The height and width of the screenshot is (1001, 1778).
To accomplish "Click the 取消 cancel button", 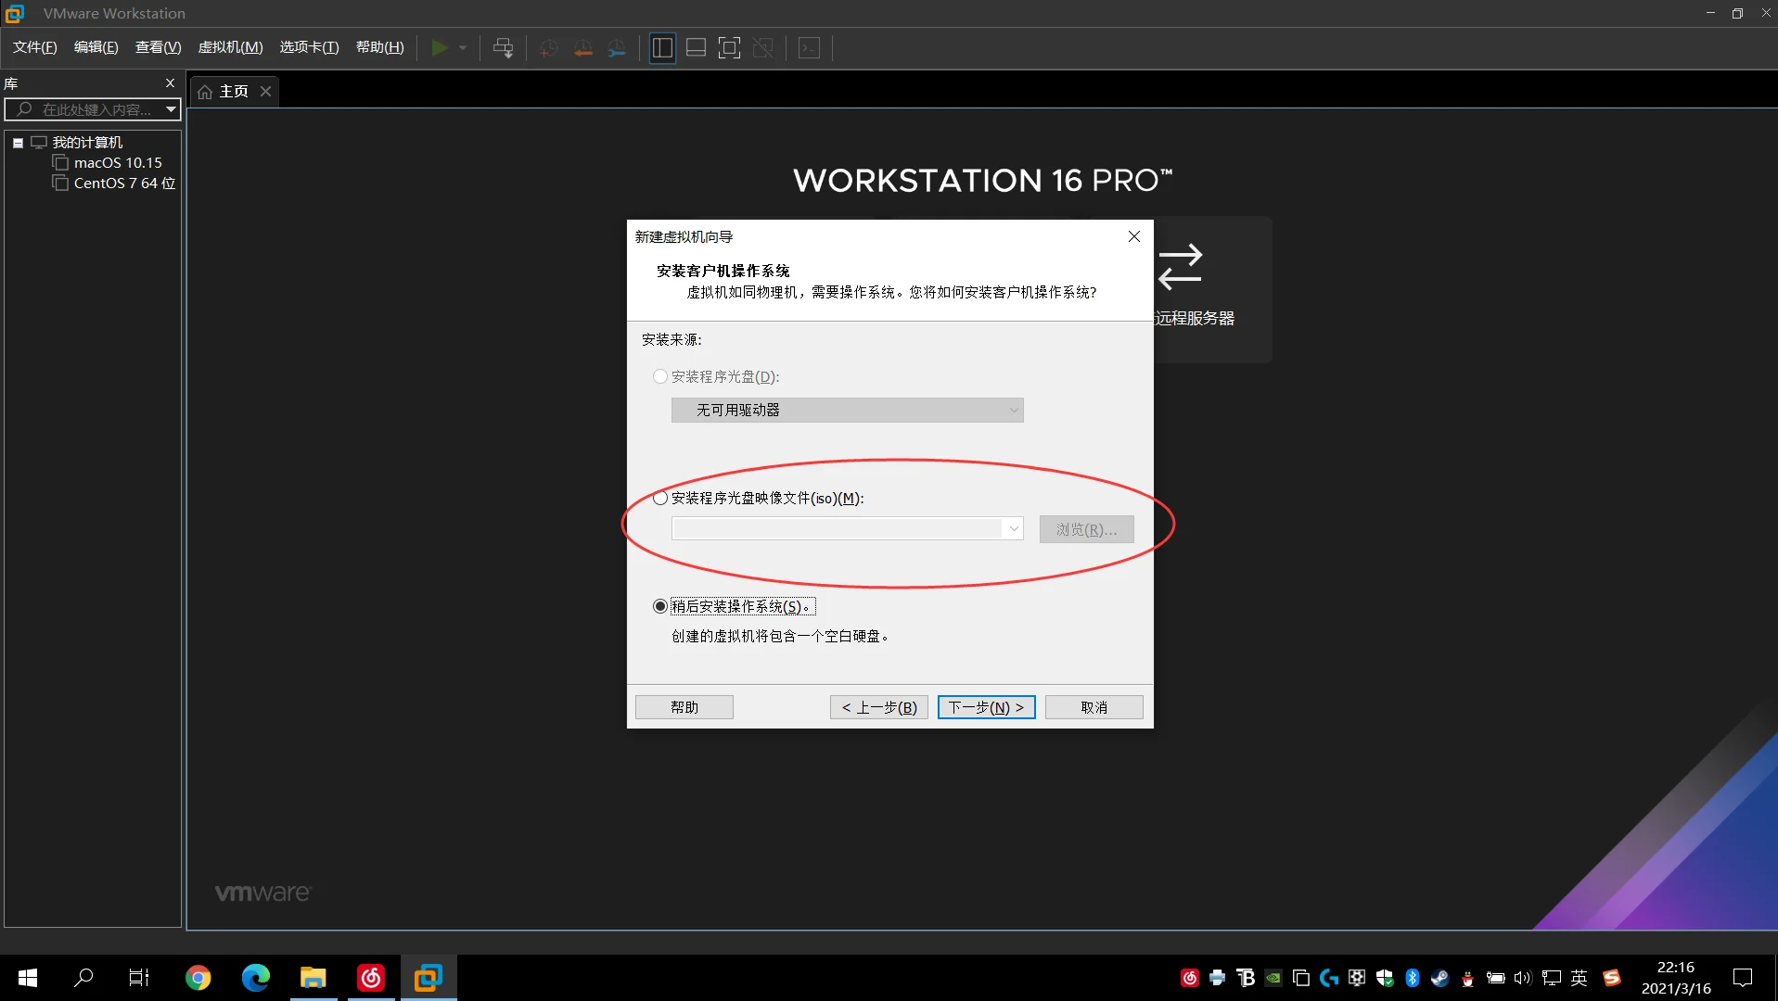I will 1094,707.
